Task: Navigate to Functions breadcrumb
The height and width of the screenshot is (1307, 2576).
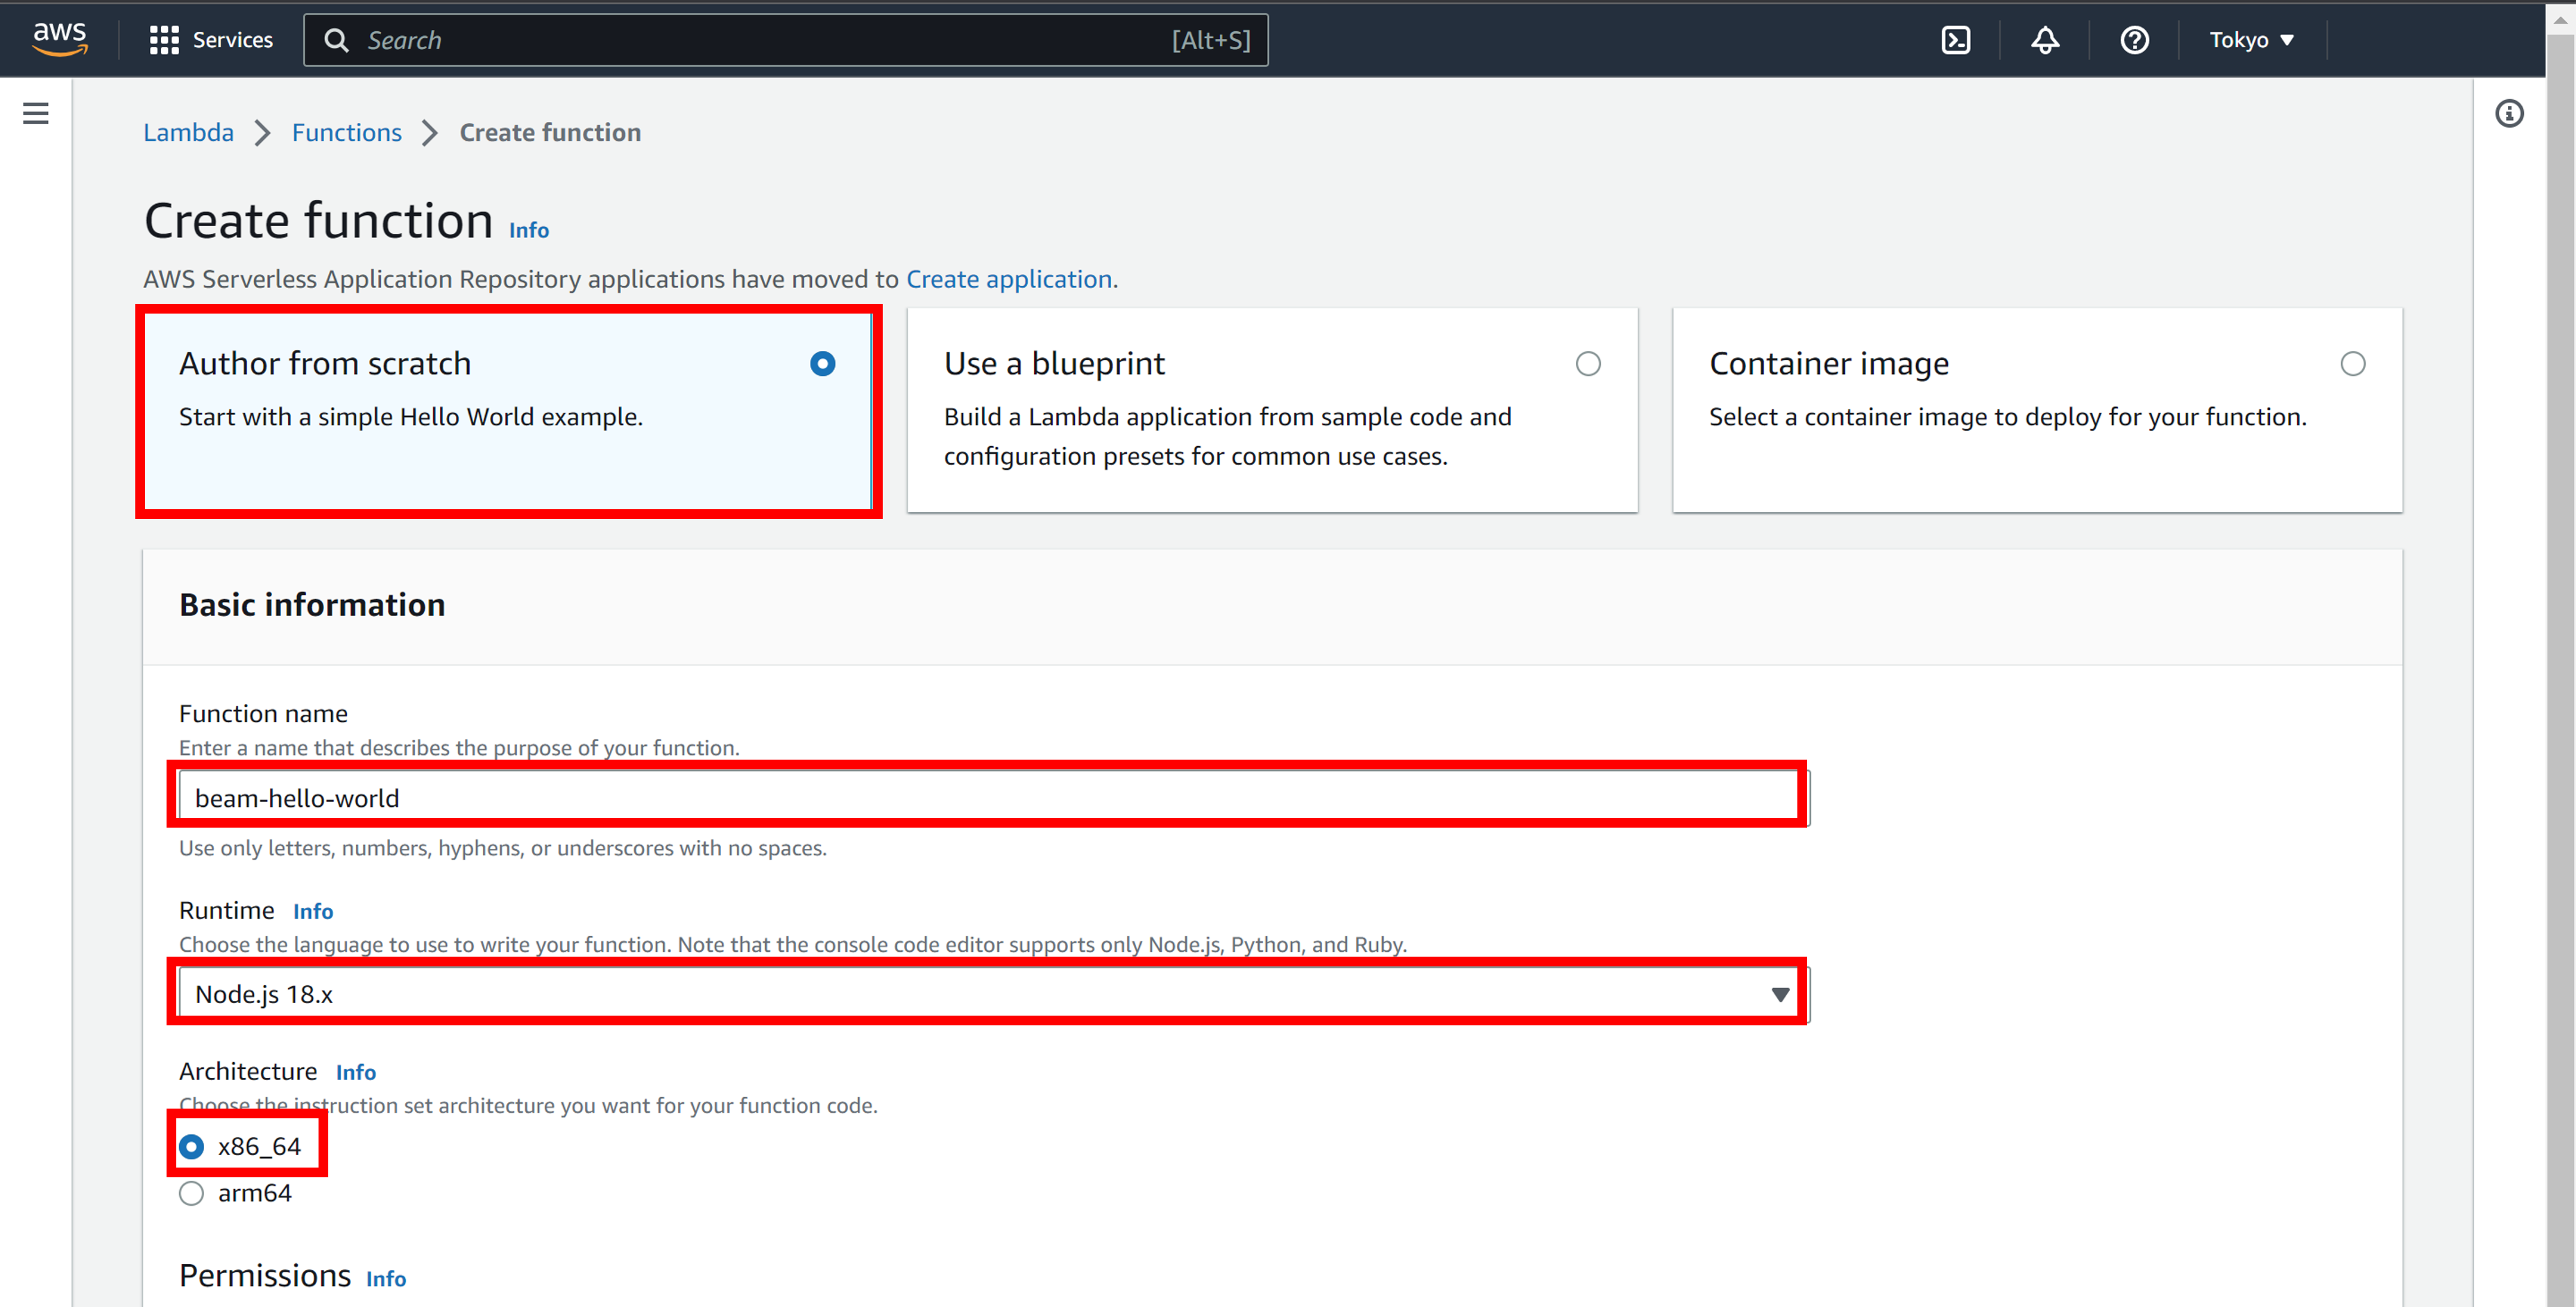Action: tap(346, 133)
